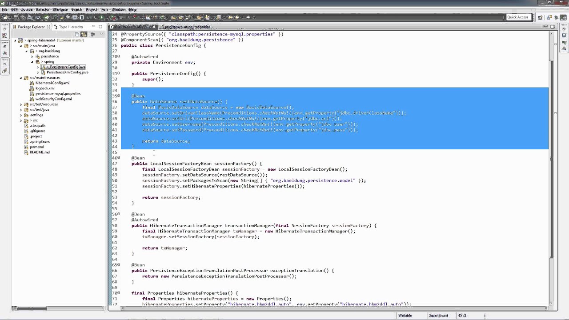Minimize the editor area
This screenshot has height=320, width=569.
545,26
